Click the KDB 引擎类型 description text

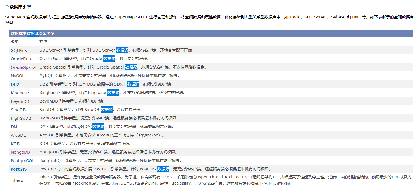(85, 144)
